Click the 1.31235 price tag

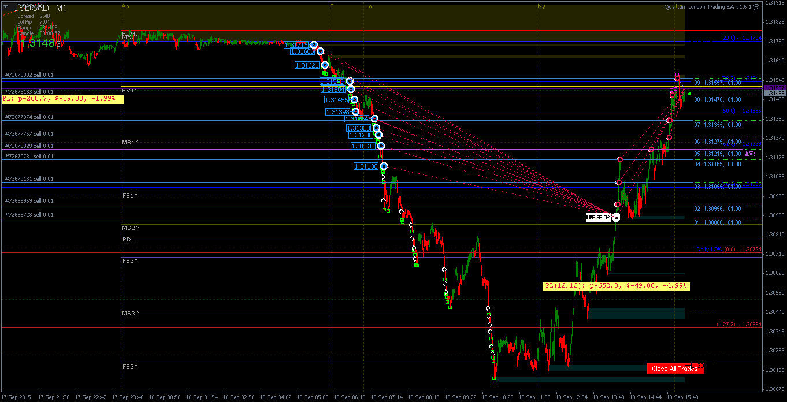click(x=363, y=146)
